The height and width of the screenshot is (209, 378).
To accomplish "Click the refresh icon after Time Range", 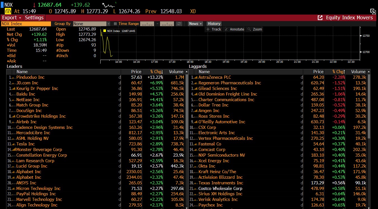I will coord(179,24).
